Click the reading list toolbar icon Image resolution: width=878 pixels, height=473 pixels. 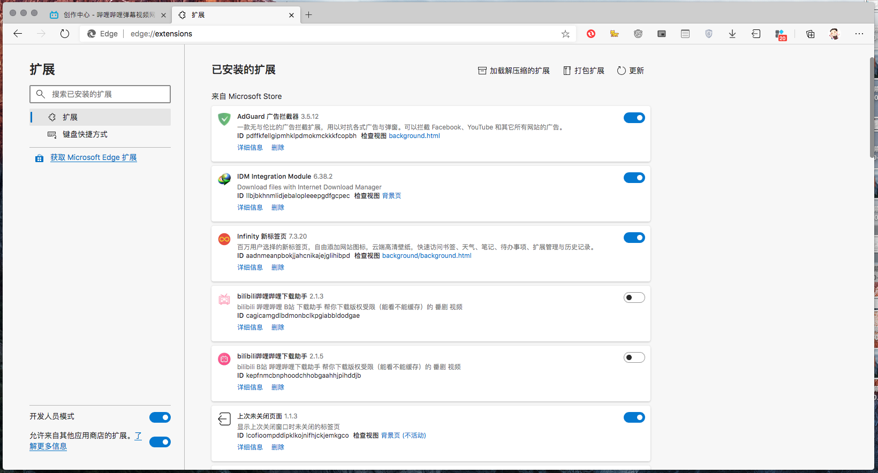[x=685, y=34]
